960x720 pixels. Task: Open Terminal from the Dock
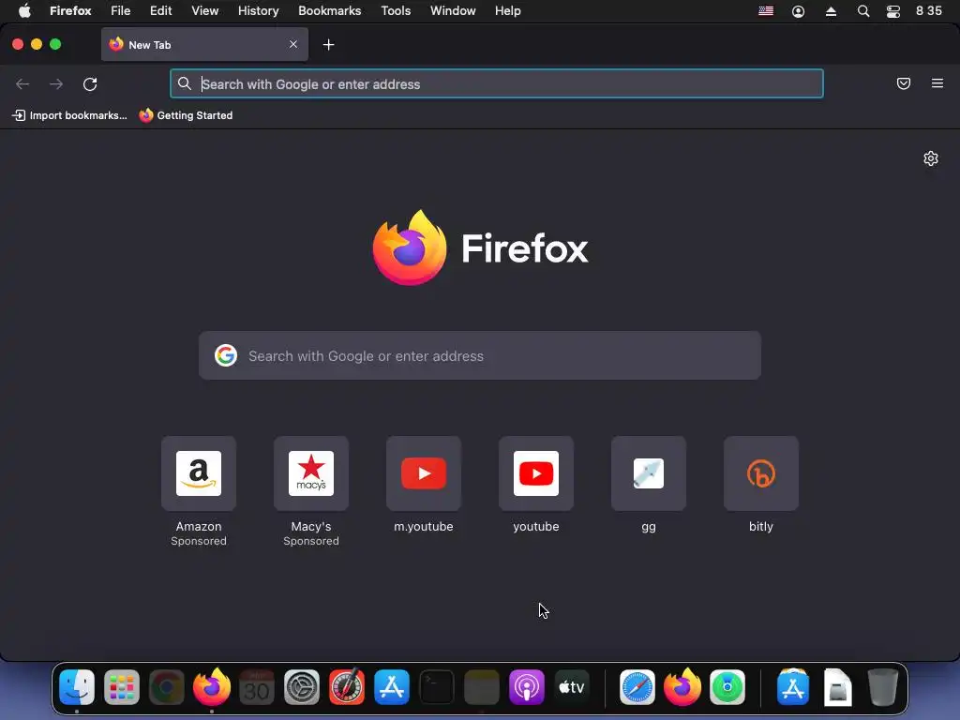437,687
